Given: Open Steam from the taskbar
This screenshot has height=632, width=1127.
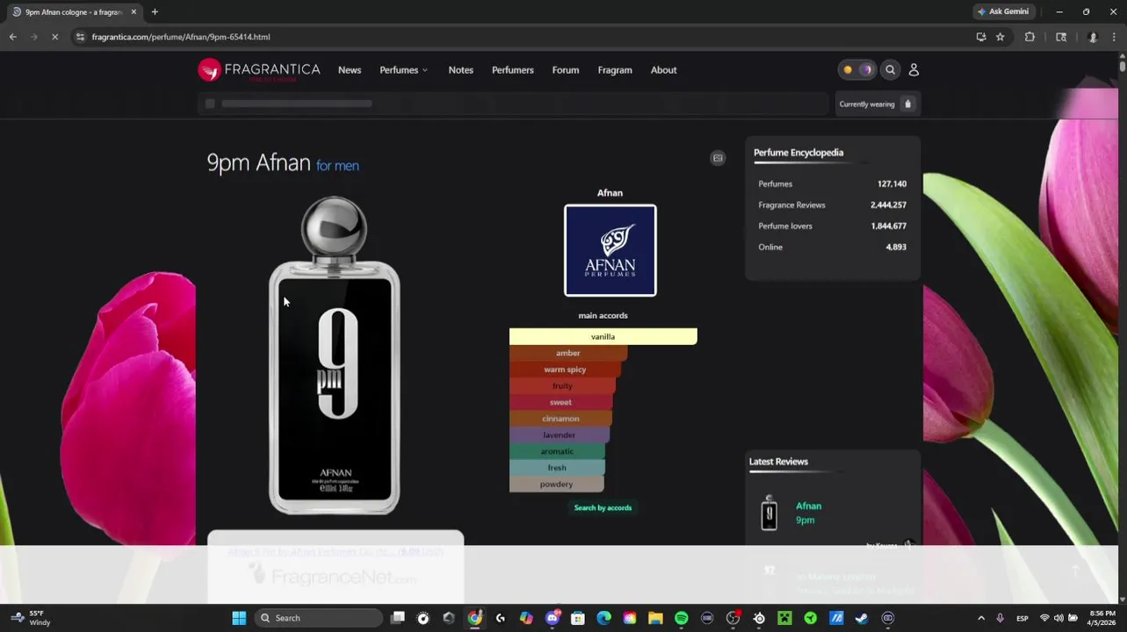Looking at the screenshot, I should (x=862, y=618).
